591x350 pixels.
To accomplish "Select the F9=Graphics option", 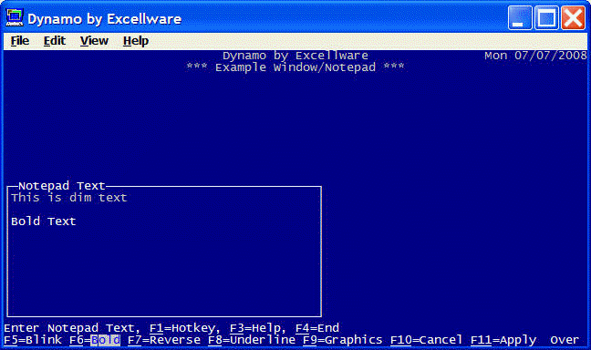I will 343,340.
